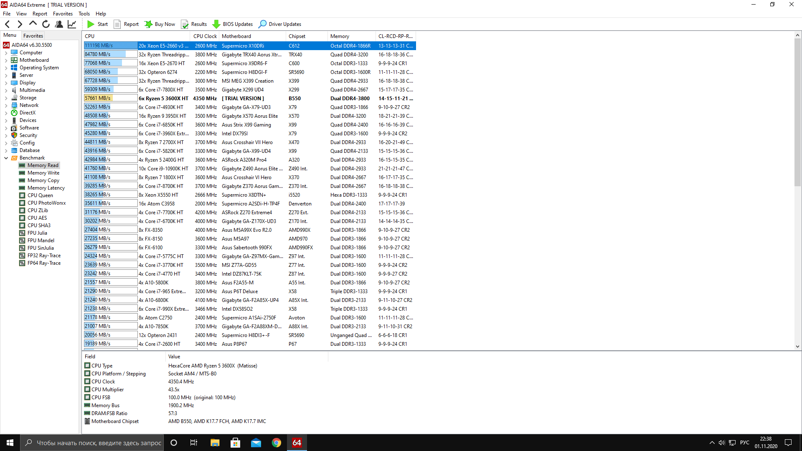Sort by the CPU Clock column header
Viewport: 802px width, 451px height.
click(205, 36)
